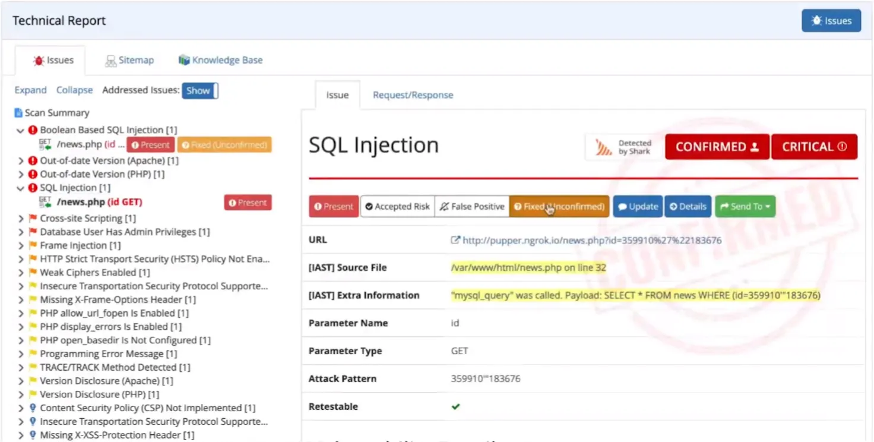Screen dimensions: 874x442
Task: Click the Issues button at top right
Action: point(831,21)
